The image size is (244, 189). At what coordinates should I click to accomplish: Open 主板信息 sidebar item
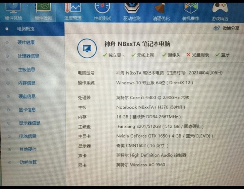[26, 69]
